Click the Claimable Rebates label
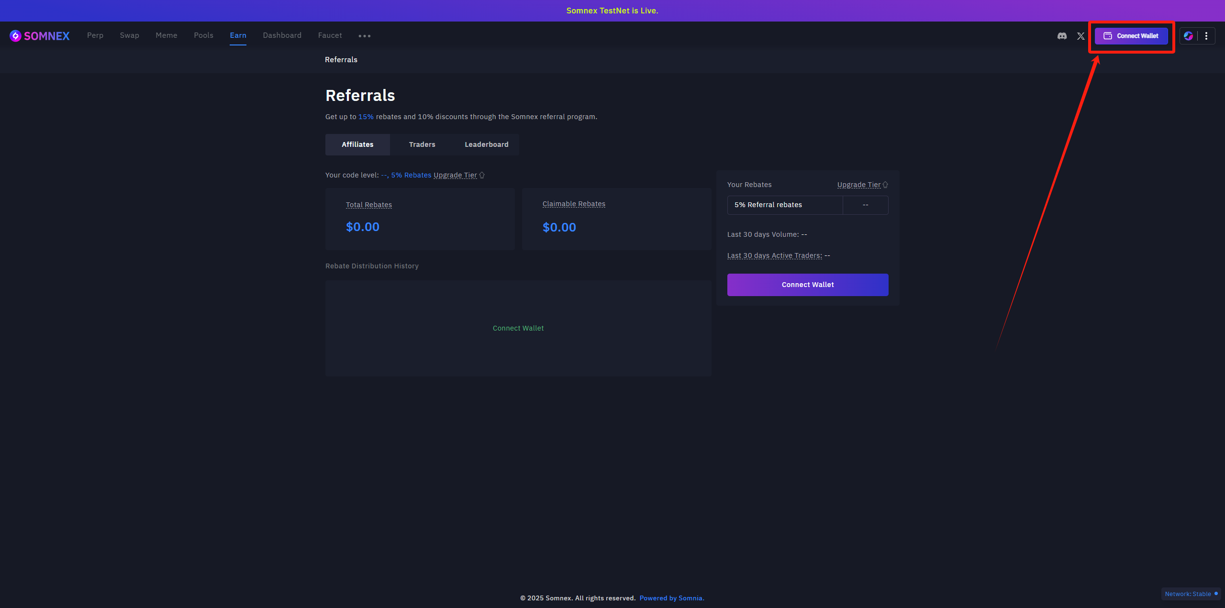The image size is (1225, 608). coord(574,204)
